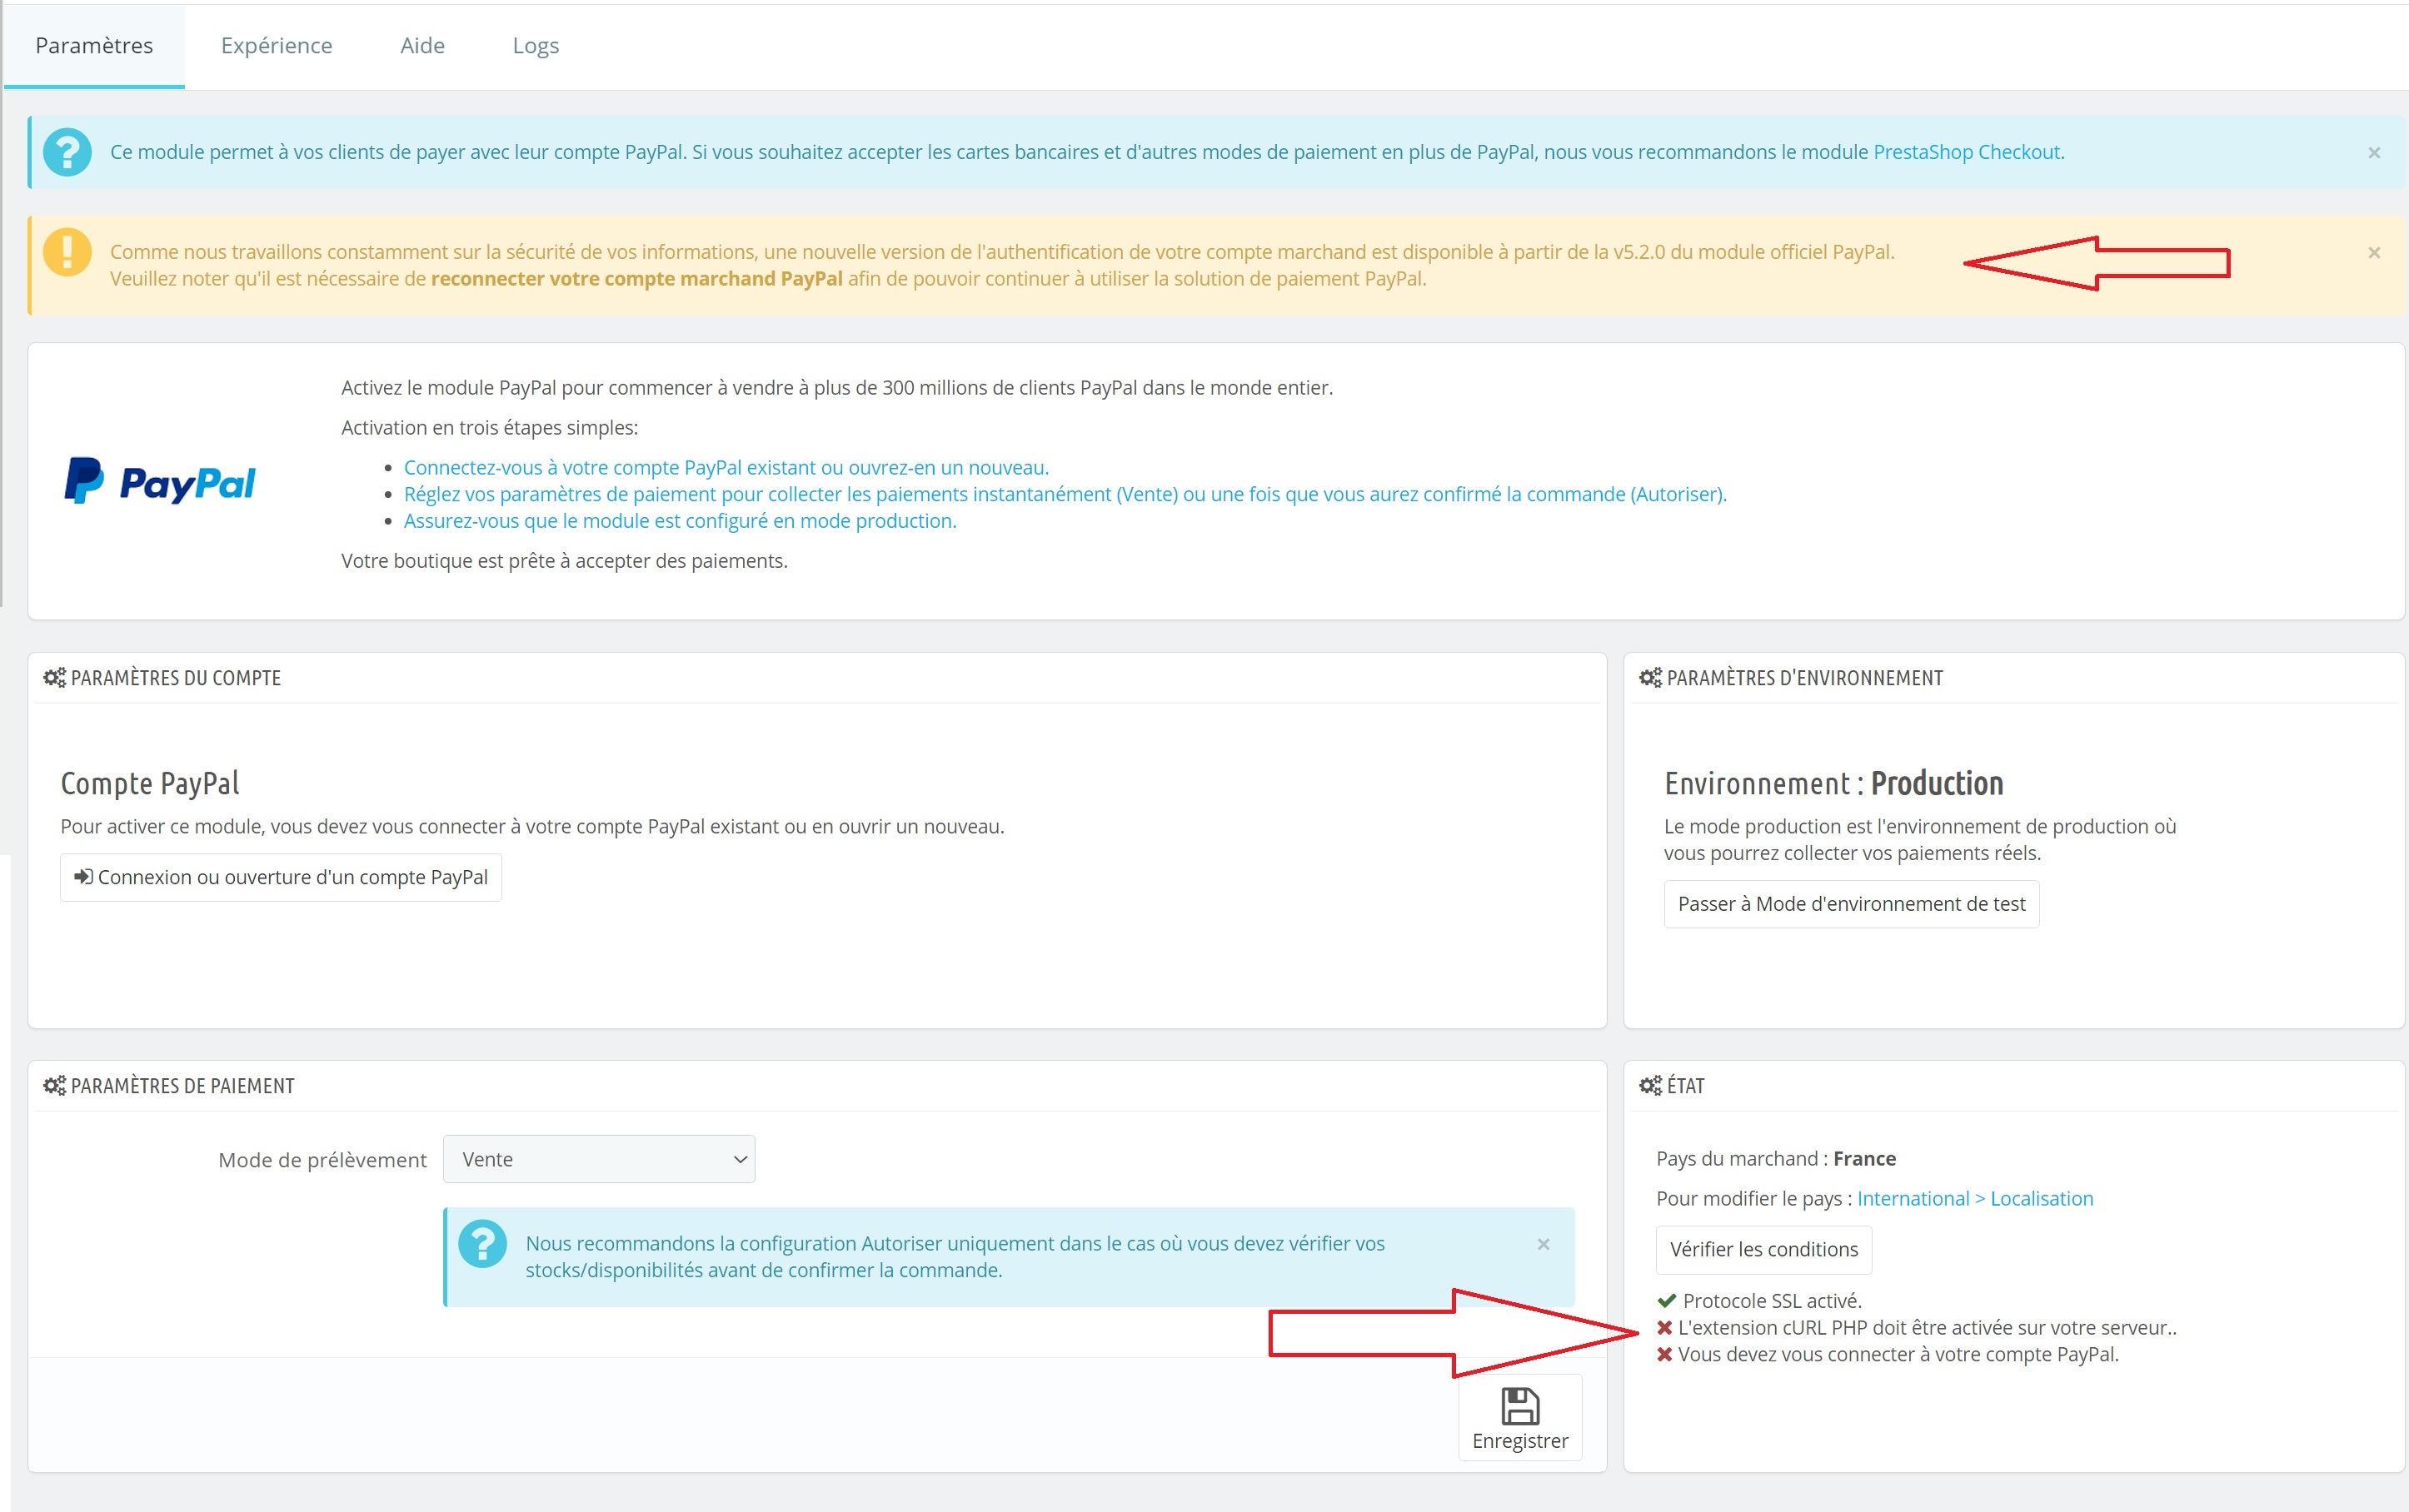Click the gears icon beside Paramètres du compte
2409x1512 pixels.
coord(54,678)
